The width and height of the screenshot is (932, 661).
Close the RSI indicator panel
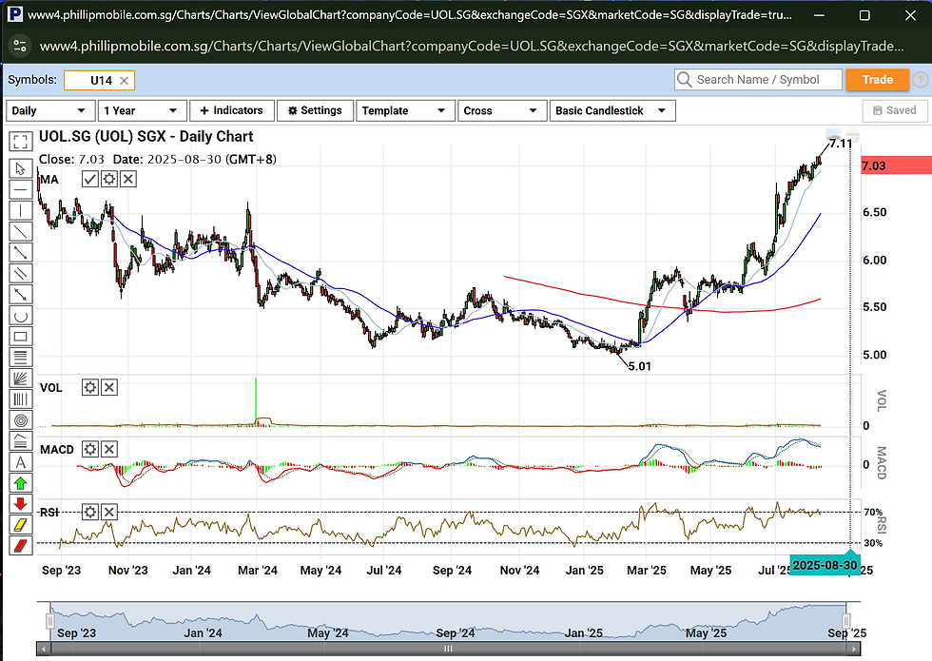point(109,513)
